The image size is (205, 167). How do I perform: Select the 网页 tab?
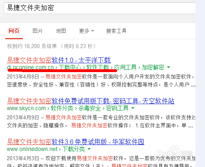(x=14, y=31)
